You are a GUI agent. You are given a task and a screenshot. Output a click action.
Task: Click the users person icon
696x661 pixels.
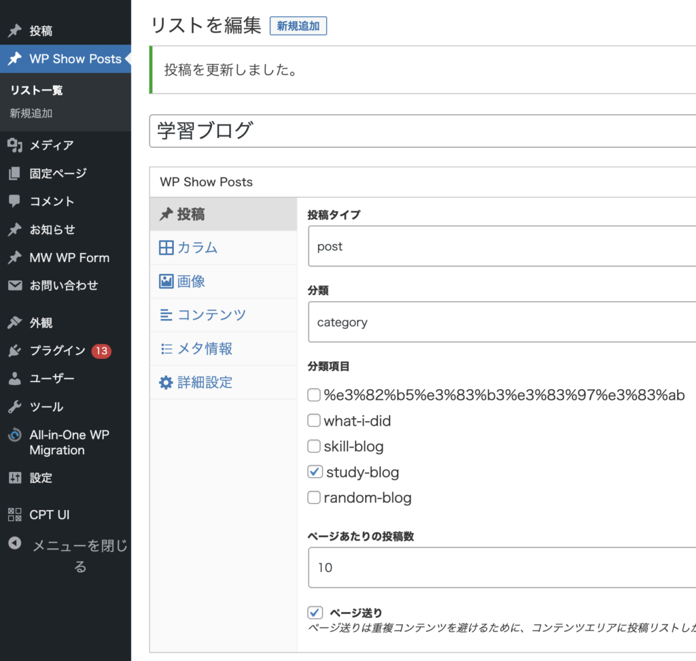point(14,378)
